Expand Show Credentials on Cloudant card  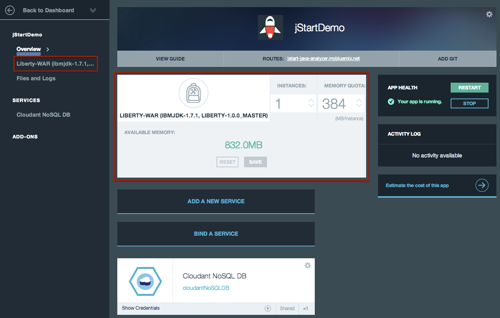pos(141,308)
